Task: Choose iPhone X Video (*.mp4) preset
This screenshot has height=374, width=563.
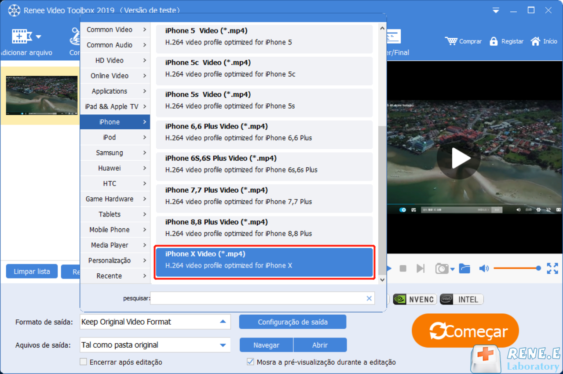Action: 264,262
